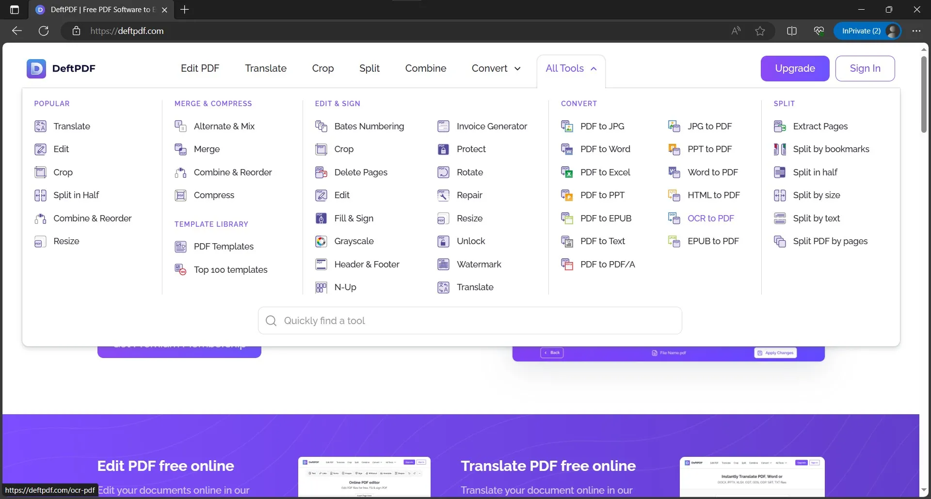The width and height of the screenshot is (931, 499).
Task: Collapse the All Tools menu
Action: [571, 68]
